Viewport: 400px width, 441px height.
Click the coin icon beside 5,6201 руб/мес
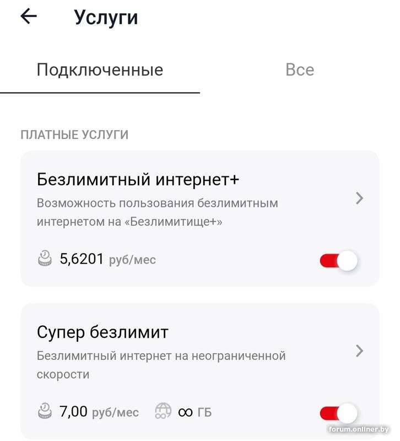click(x=45, y=258)
